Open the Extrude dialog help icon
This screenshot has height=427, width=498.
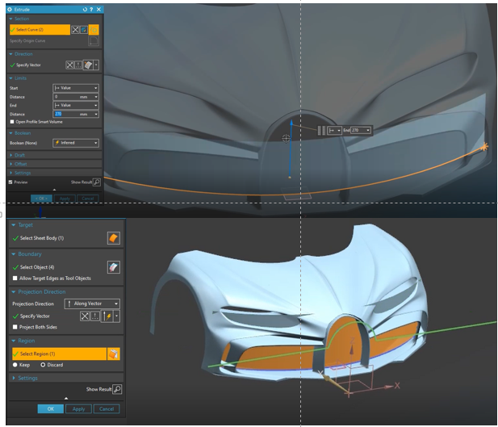(x=91, y=10)
